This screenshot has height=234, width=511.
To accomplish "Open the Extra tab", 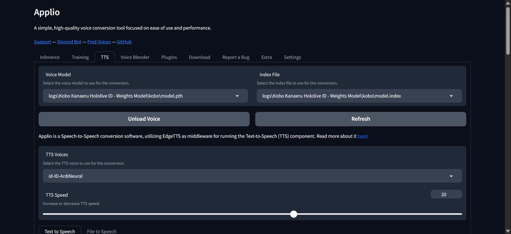I will click(266, 57).
